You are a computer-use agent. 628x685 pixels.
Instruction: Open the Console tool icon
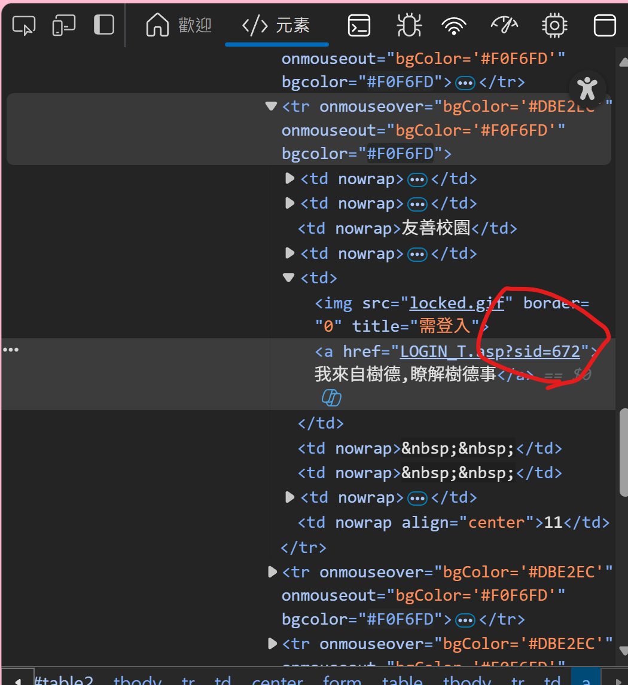359,25
